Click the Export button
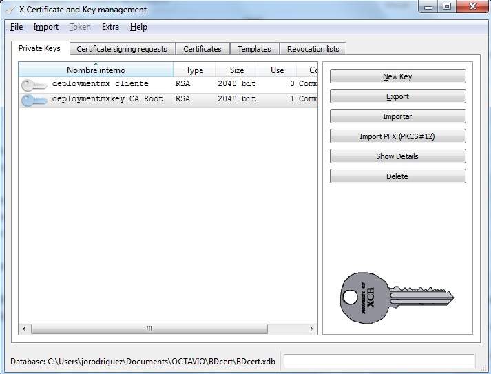The image size is (491, 374). pyautogui.click(x=397, y=96)
